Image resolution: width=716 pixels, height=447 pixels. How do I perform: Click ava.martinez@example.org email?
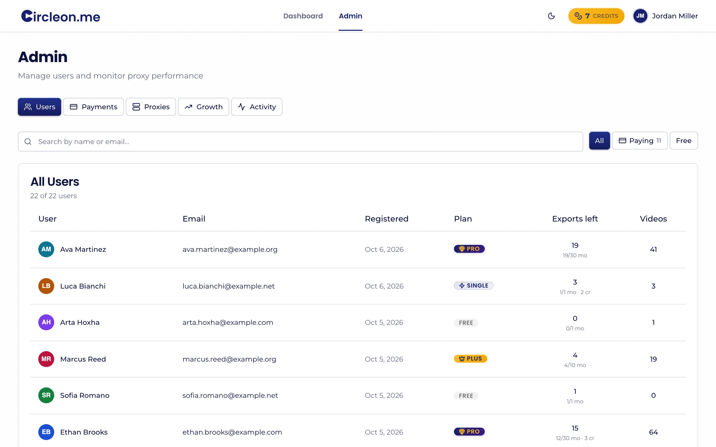[x=230, y=249]
